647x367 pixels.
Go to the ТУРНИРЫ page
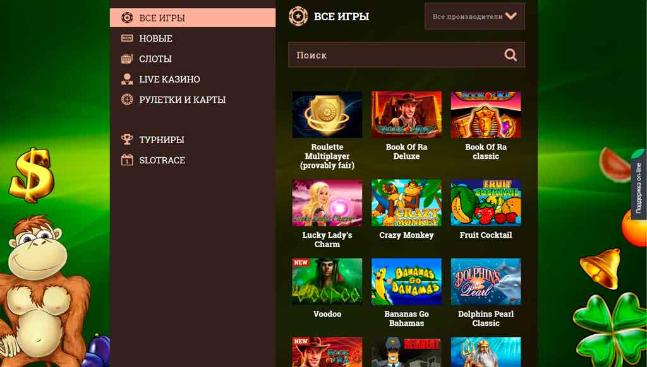[162, 139]
